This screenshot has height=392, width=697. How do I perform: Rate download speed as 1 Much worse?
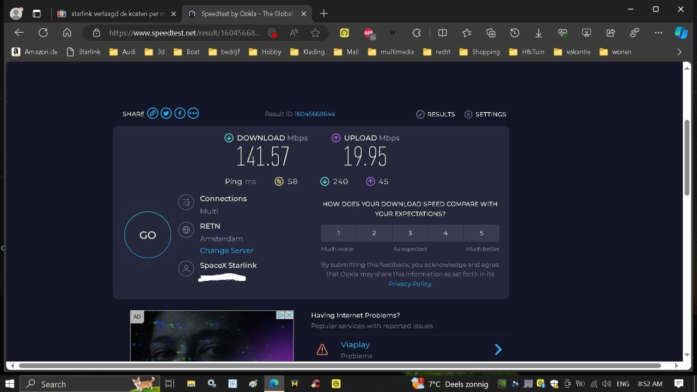[x=338, y=233]
